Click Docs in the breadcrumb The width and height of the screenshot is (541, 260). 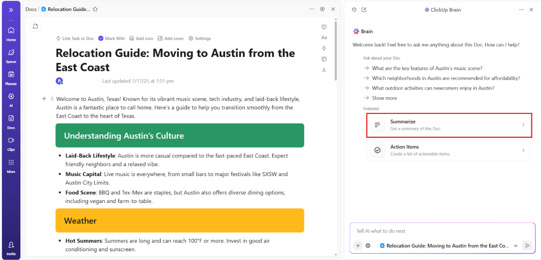(x=31, y=9)
